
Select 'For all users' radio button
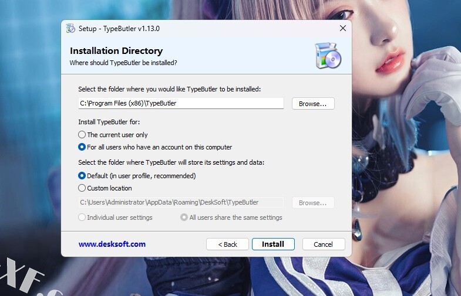click(x=155, y=147)
